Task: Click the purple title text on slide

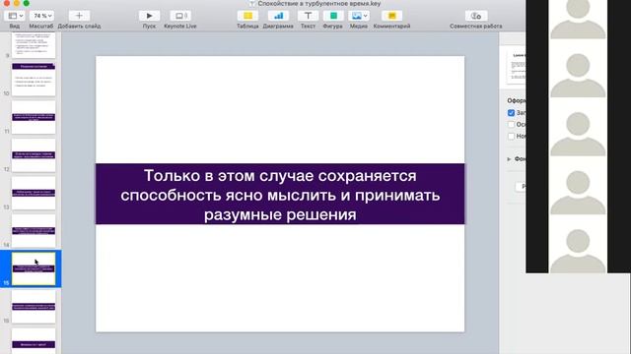Action: [x=280, y=195]
